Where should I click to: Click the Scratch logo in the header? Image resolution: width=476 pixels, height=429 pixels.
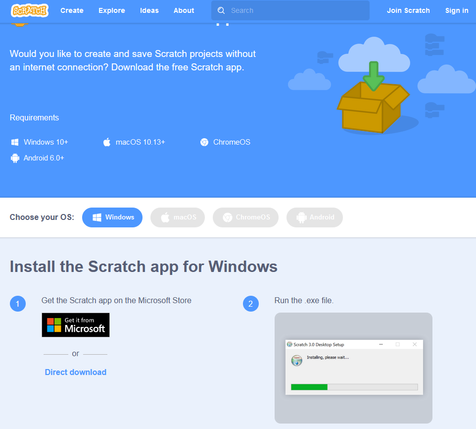coord(30,10)
